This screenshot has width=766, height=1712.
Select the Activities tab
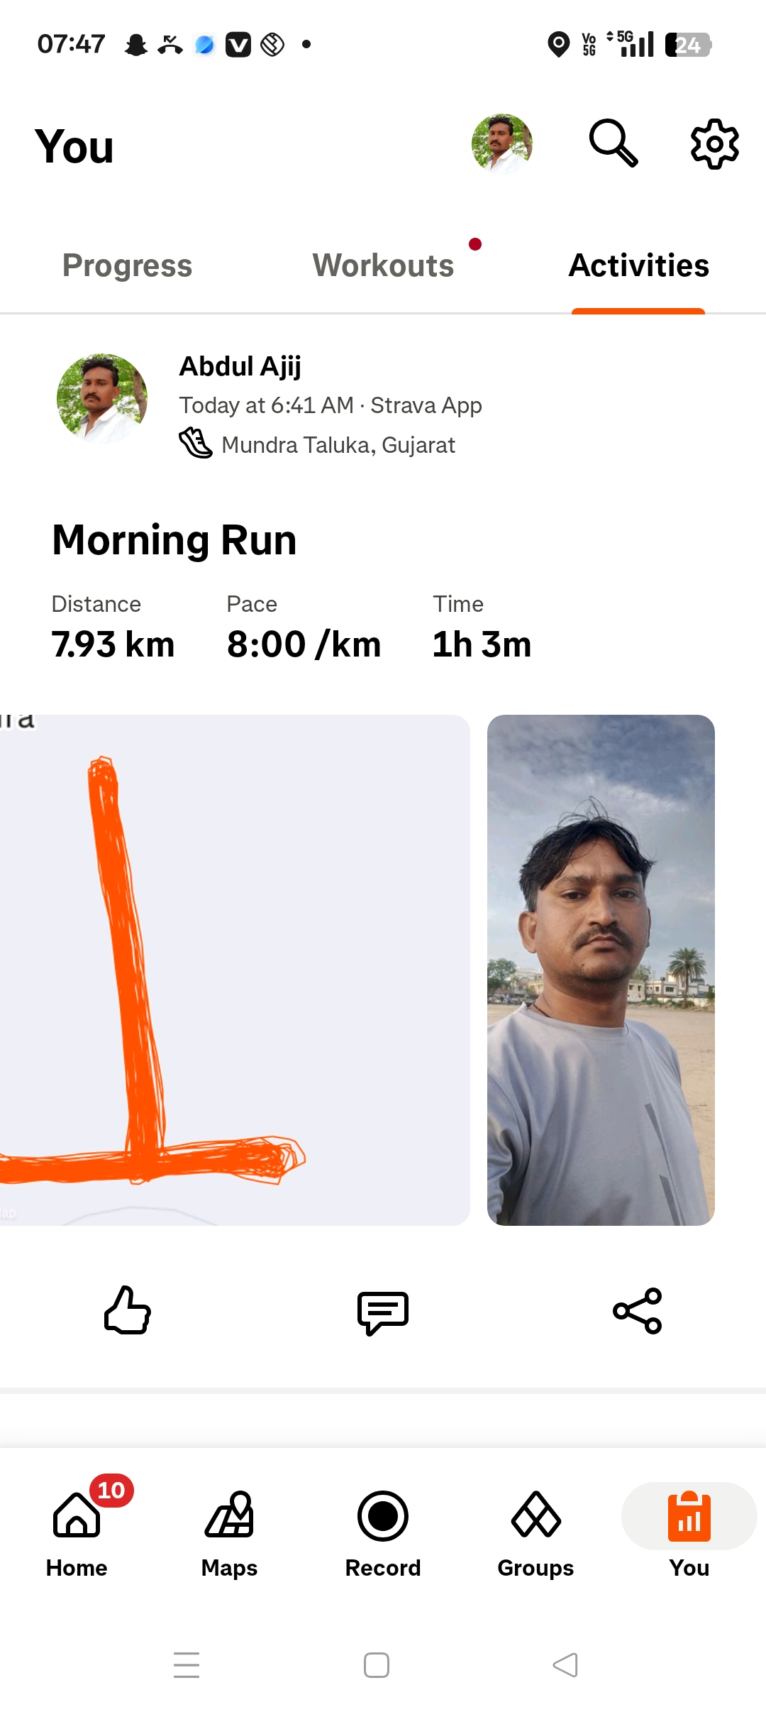click(639, 265)
